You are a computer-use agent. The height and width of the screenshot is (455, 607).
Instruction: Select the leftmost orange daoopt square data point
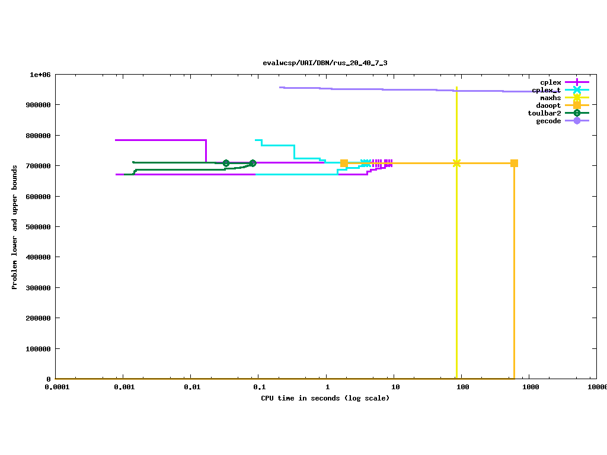(x=344, y=163)
